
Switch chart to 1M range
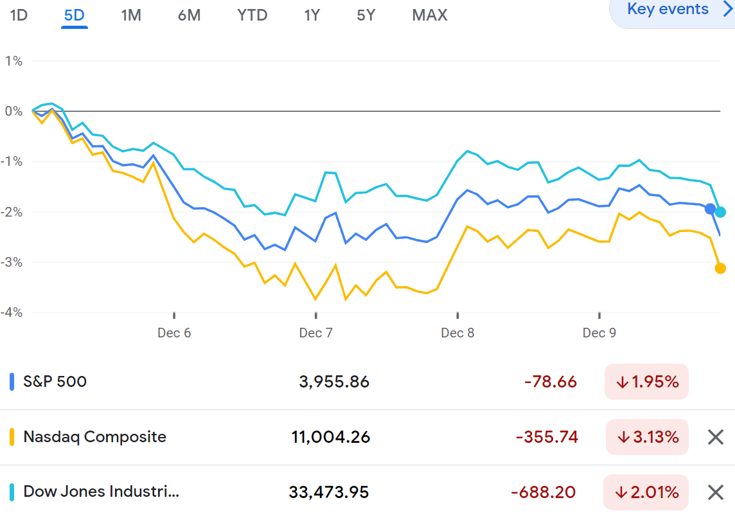click(131, 15)
